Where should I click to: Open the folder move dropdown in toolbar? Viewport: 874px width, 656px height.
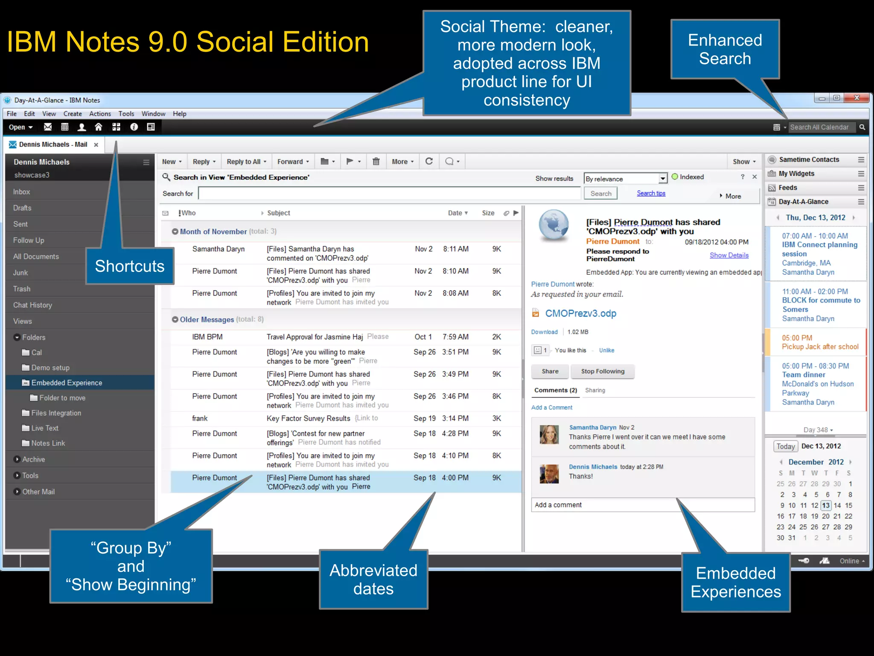[328, 161]
